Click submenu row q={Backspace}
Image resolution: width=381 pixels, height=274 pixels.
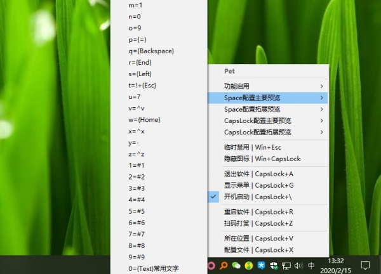(x=159, y=51)
